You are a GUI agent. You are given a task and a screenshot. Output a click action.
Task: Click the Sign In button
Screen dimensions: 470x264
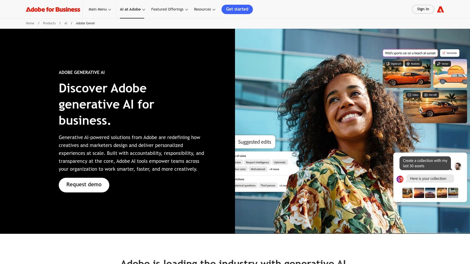423,9
